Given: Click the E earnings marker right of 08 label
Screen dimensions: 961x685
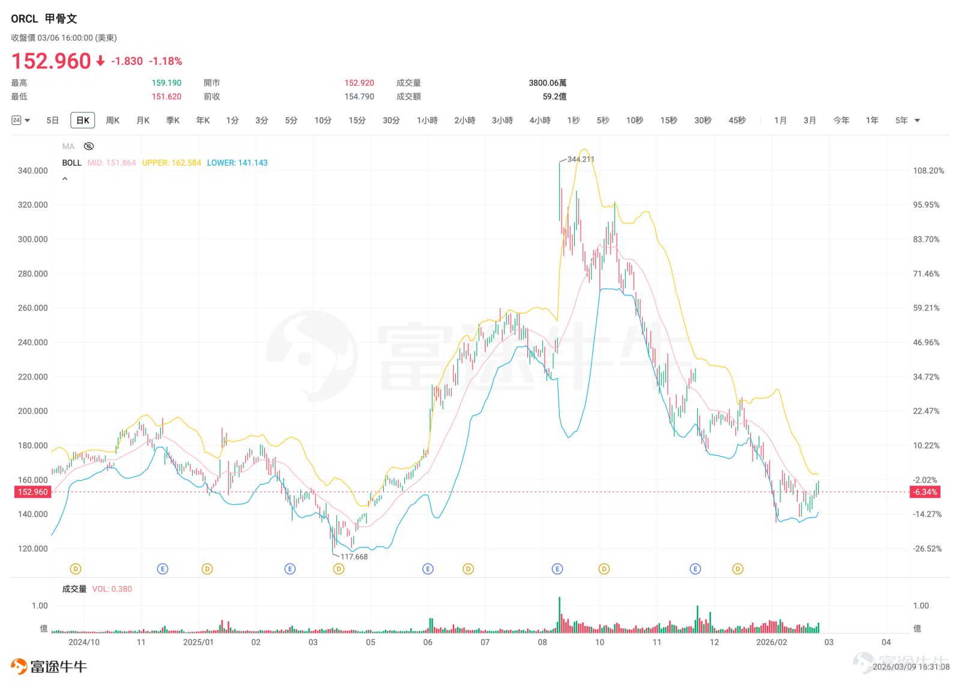Looking at the screenshot, I should click(557, 569).
